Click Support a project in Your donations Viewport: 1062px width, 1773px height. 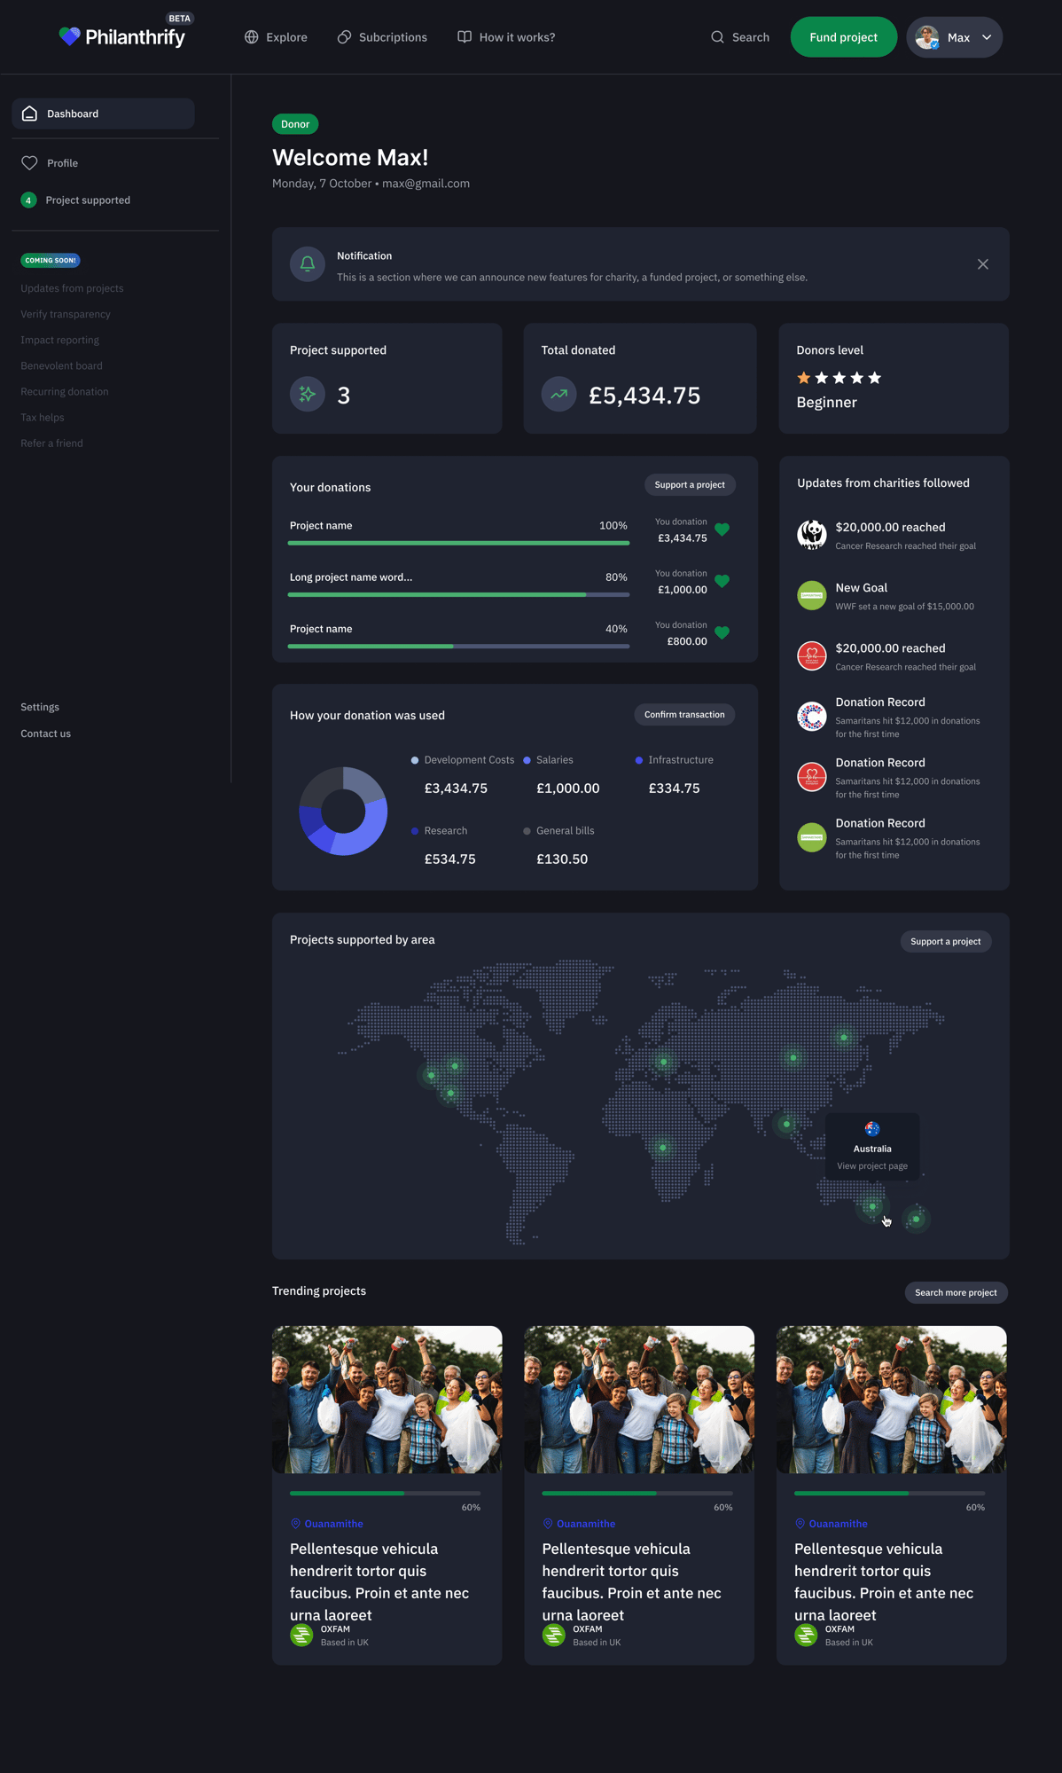(690, 485)
